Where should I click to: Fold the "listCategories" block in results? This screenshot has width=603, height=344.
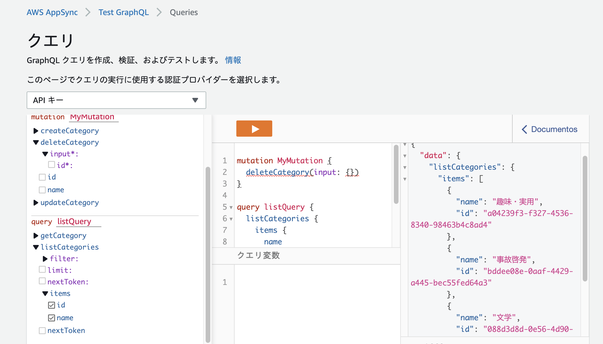tap(405, 167)
